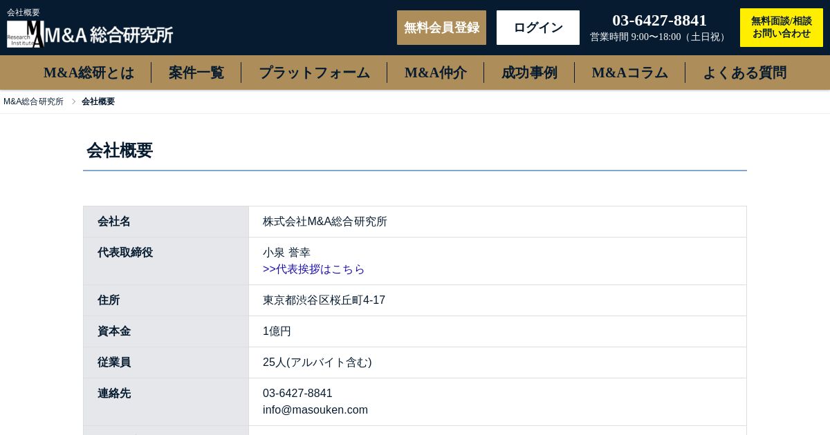The image size is (830, 435).
Task: Click 住所 row label
Action: 109,300
